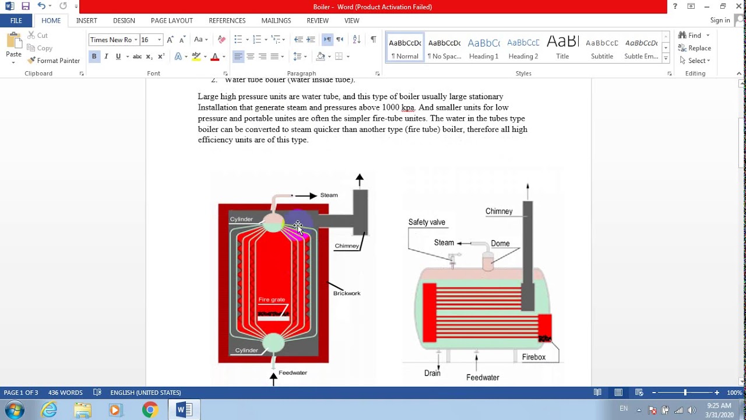Image resolution: width=746 pixels, height=420 pixels.
Task: Show paragraph marks and hidden symbols
Action: 373,40
